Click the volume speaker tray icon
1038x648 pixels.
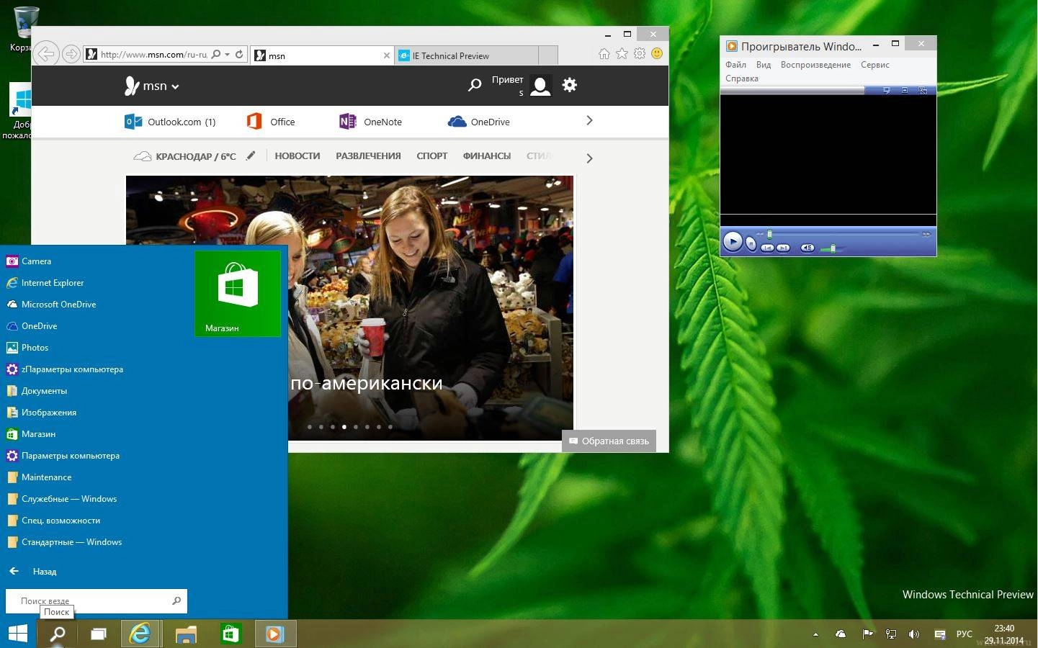[x=914, y=634]
